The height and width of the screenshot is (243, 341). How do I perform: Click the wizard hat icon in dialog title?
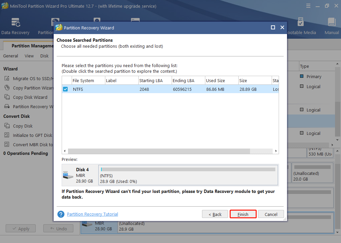click(59, 28)
